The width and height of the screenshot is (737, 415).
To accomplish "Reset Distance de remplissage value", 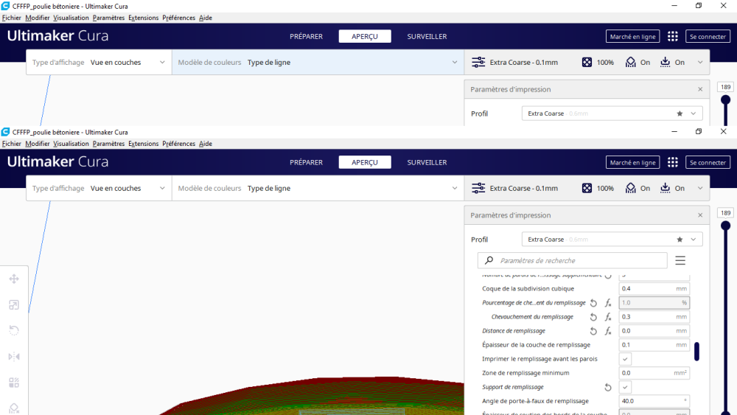I will click(x=593, y=332).
